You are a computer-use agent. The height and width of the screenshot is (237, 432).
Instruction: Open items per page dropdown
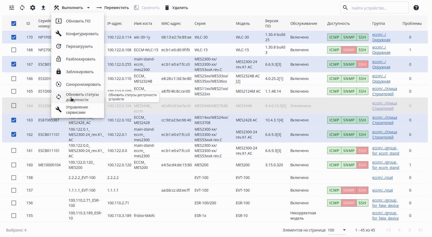pos(344,230)
